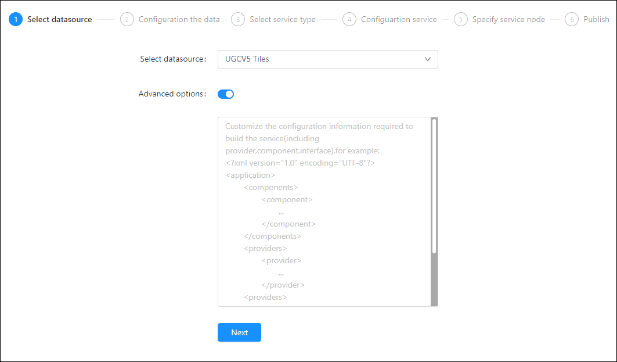This screenshot has height=362, width=617.
Task: Click the Advanced options label text
Action: pyautogui.click(x=172, y=94)
